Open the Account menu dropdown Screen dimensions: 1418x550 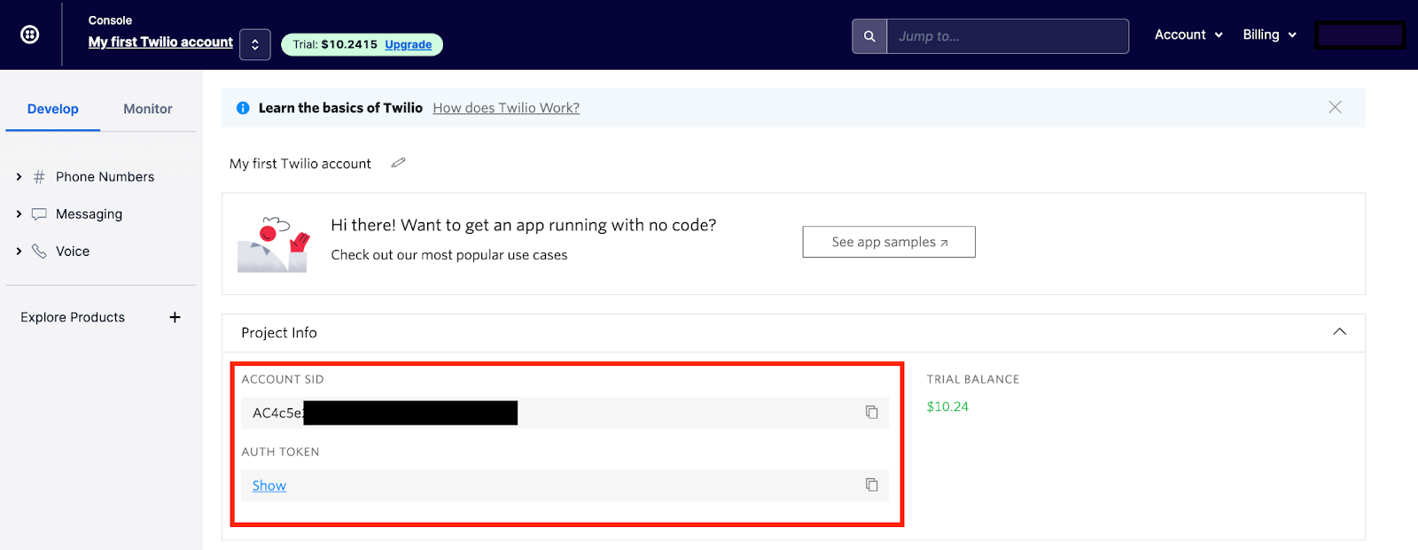(x=1188, y=35)
